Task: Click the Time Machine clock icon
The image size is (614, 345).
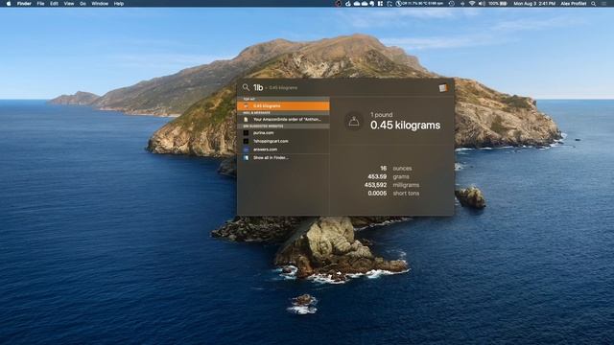Action: [x=452, y=4]
